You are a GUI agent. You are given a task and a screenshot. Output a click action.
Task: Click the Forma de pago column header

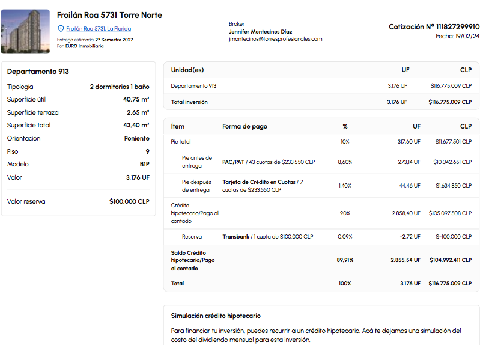point(244,127)
